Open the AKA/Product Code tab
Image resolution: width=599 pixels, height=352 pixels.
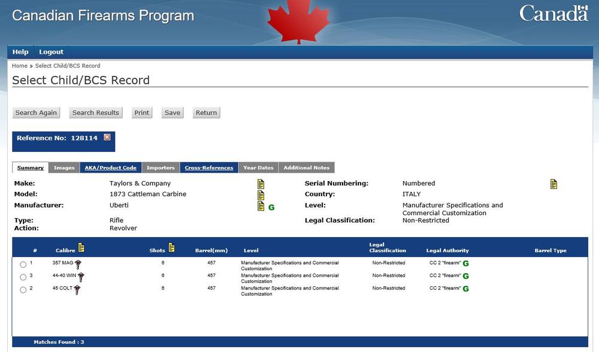tap(110, 167)
